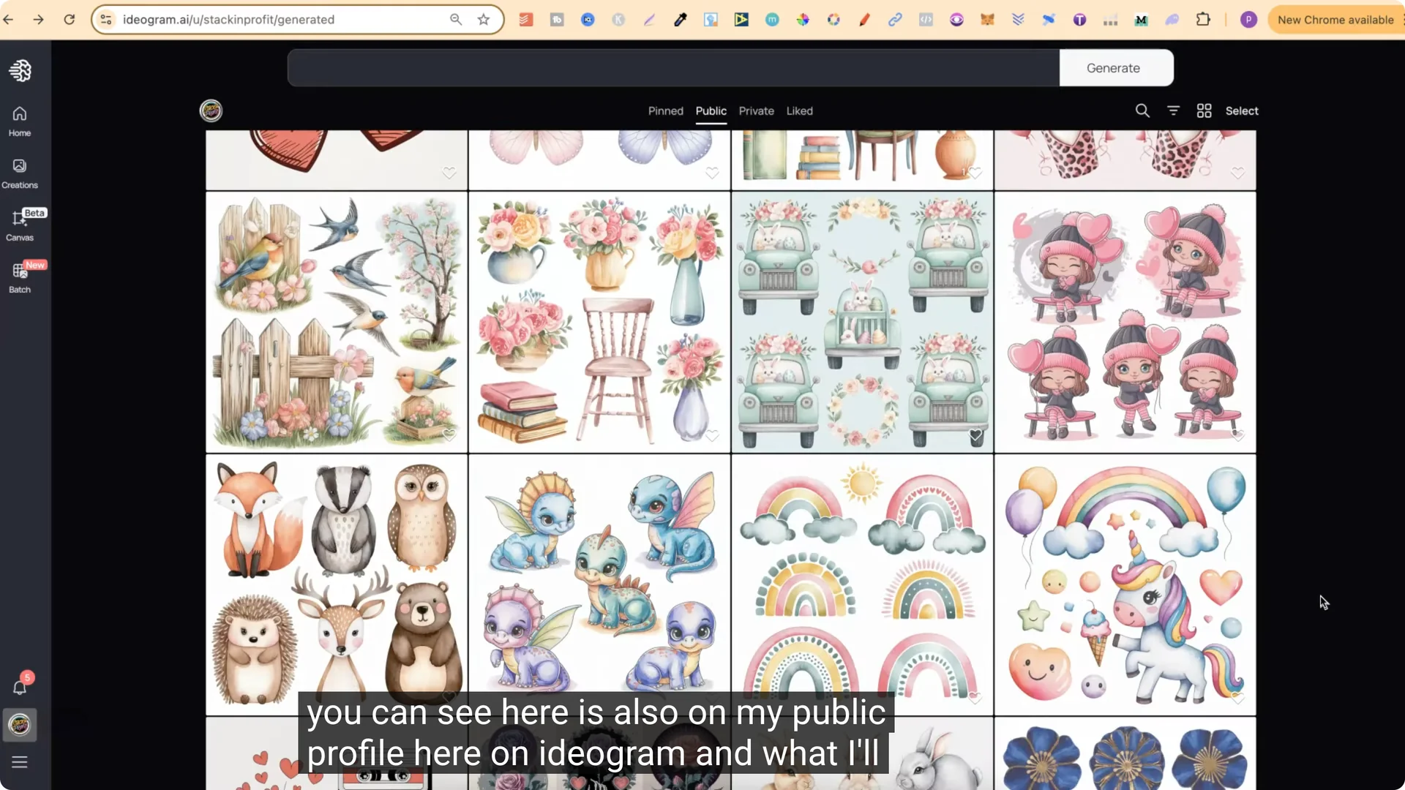Click the Select button
The height and width of the screenshot is (790, 1405).
click(1242, 110)
